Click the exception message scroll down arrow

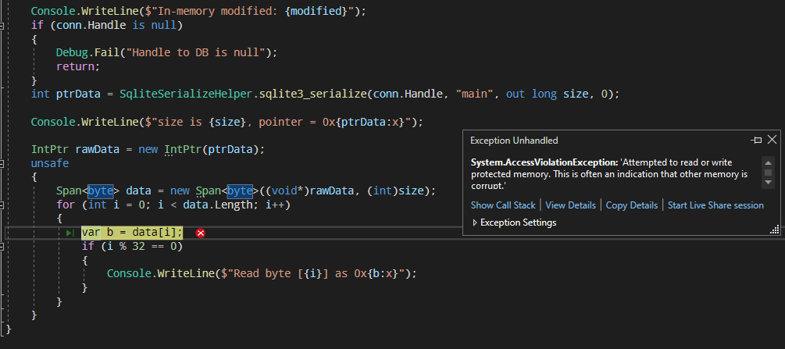768,182
